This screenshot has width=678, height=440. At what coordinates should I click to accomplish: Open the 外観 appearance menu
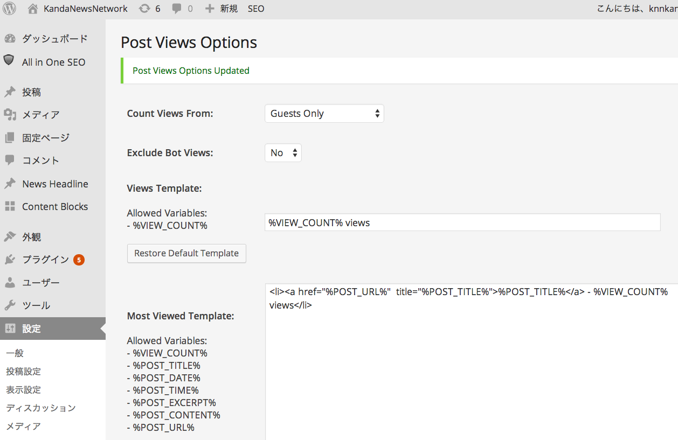point(31,237)
